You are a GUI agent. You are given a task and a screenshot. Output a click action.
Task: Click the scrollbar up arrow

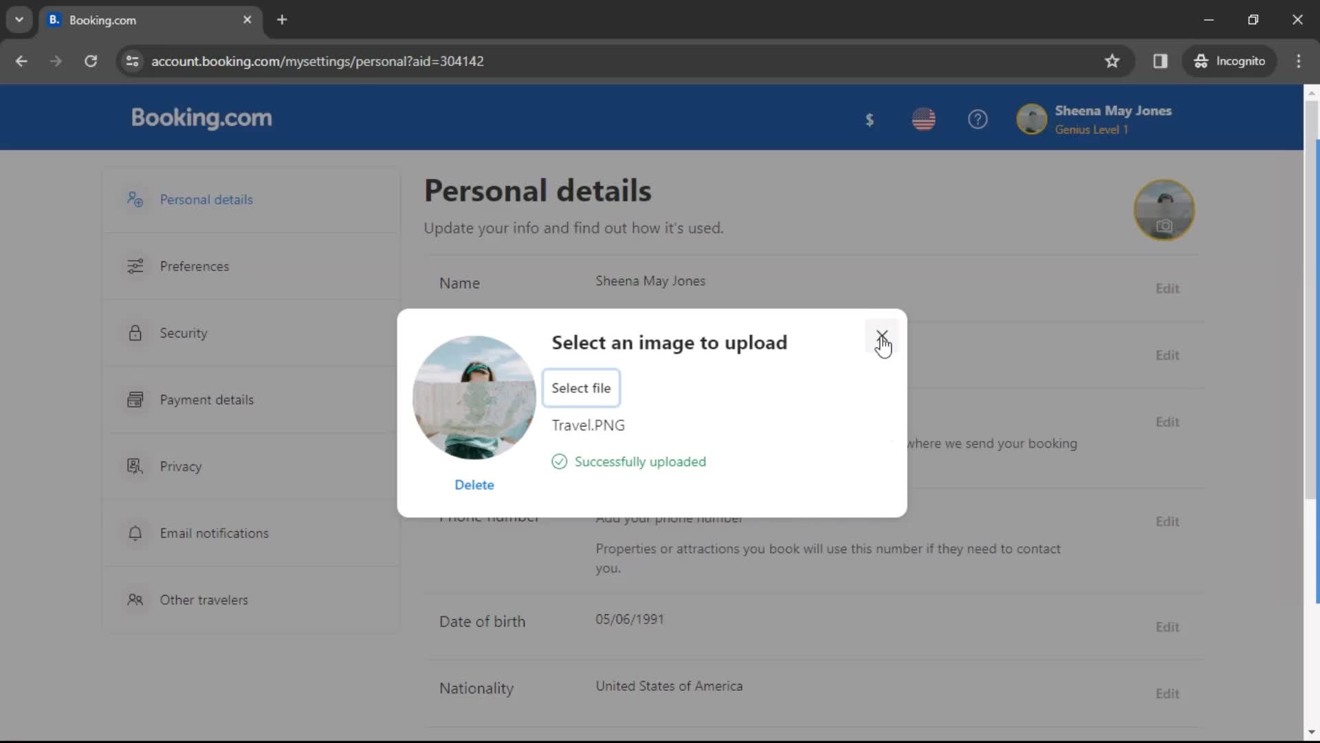pyautogui.click(x=1311, y=92)
